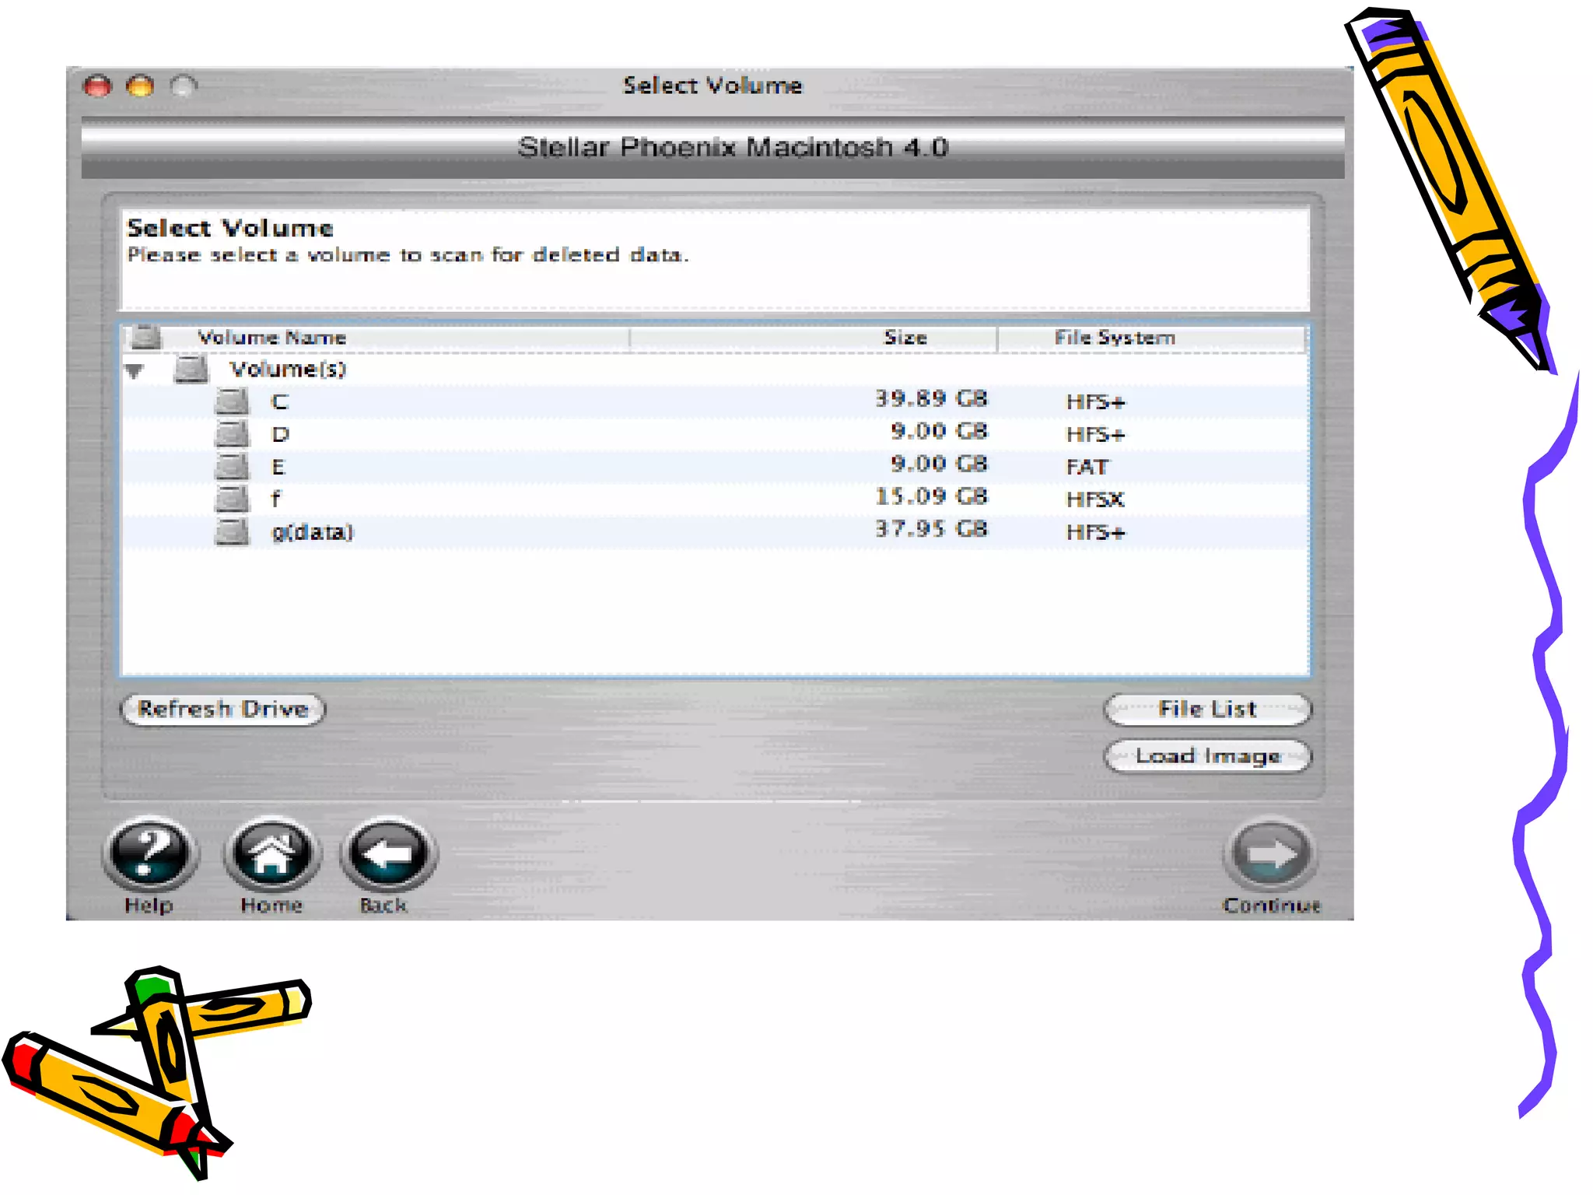Click the File System column header
The width and height of the screenshot is (1593, 1195).
[x=1114, y=338]
